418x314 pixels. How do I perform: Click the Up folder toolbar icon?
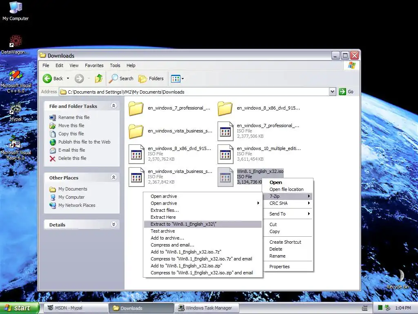coord(99,78)
